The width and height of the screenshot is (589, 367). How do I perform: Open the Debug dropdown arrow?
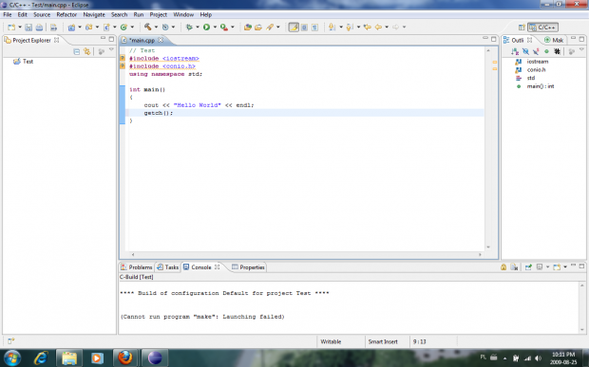[x=198, y=27]
